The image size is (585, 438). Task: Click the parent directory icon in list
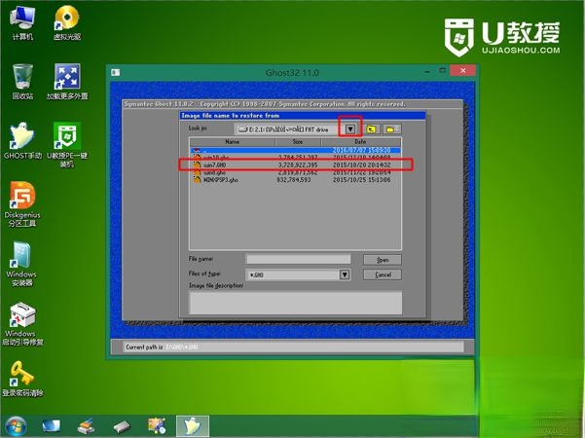point(197,150)
